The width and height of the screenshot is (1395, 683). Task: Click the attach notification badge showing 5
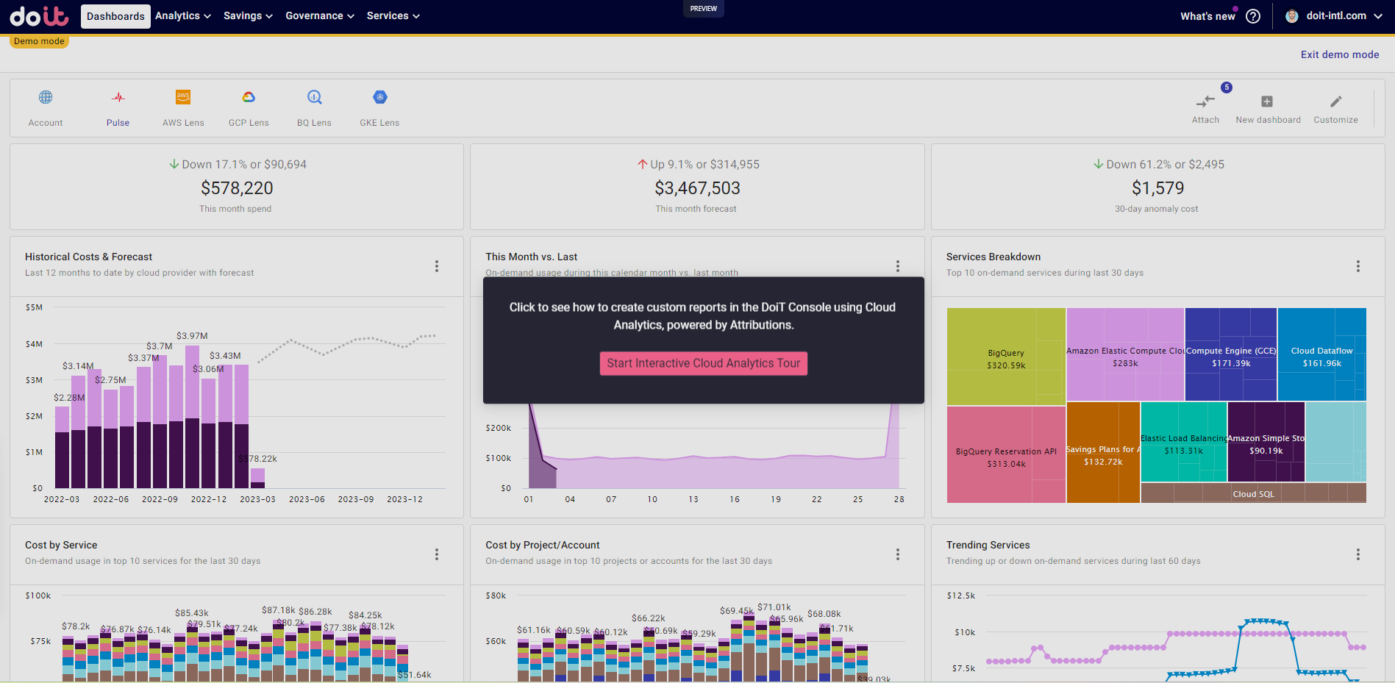click(1227, 87)
